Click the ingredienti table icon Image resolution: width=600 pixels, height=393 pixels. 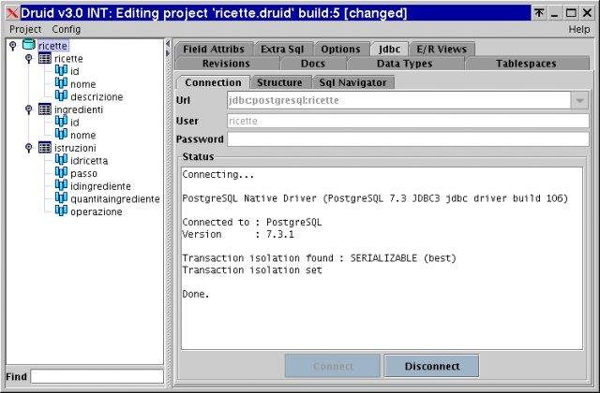pos(44,109)
